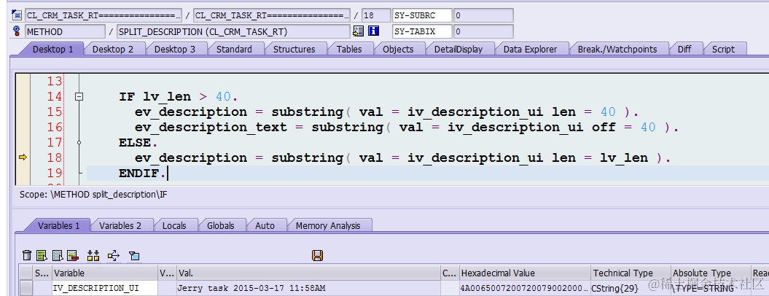Click the yellow current-line arrow at line 18

click(23, 157)
